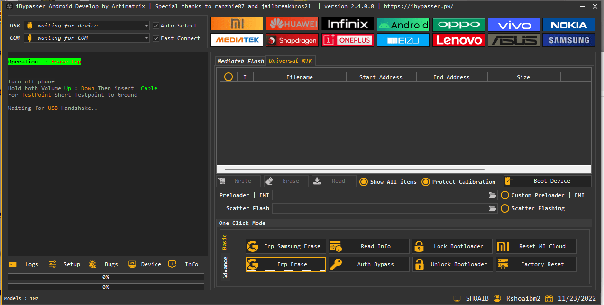Select the Huawei brand logo
Viewport: 604px width, 305px height.
(292, 23)
